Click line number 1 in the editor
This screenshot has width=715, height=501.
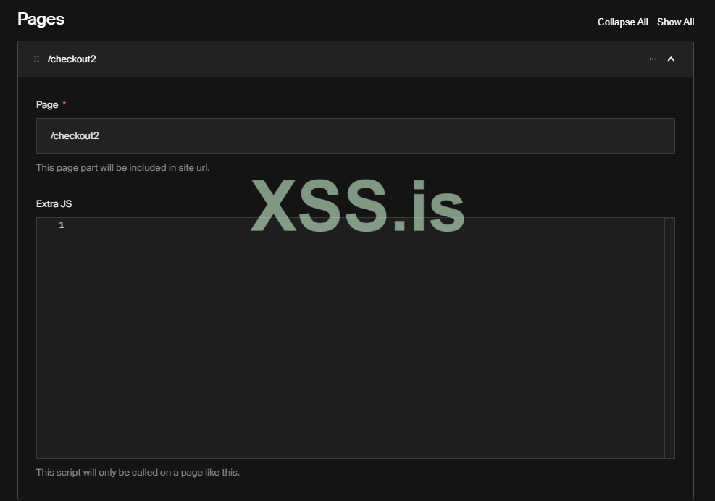click(x=62, y=224)
